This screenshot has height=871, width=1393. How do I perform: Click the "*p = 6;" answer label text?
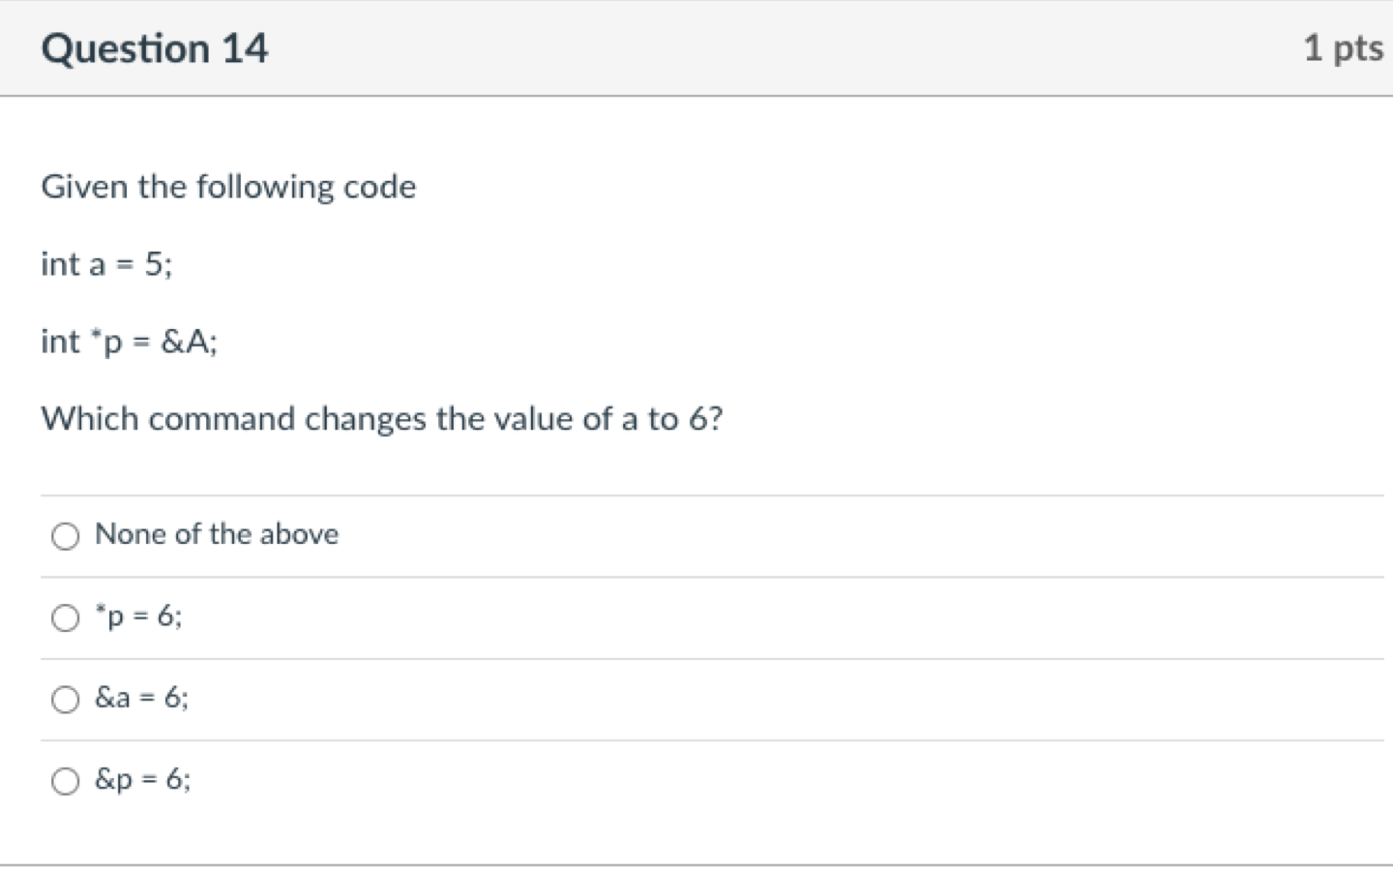pos(138,616)
